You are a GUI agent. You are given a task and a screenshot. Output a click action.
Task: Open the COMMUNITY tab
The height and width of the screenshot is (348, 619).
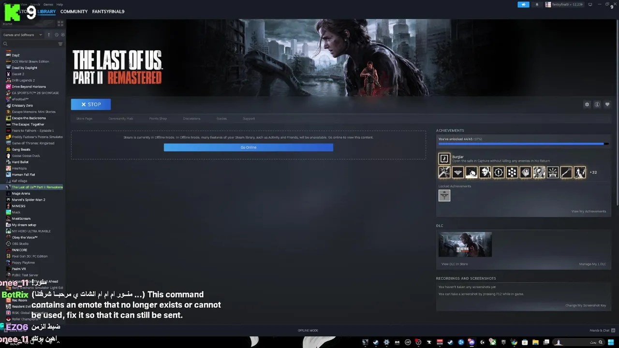point(74,12)
